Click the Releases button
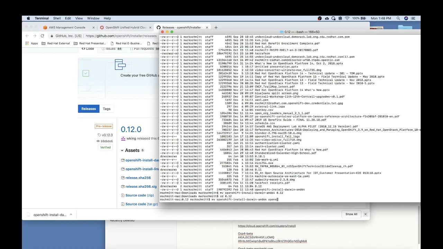 pos(89,109)
